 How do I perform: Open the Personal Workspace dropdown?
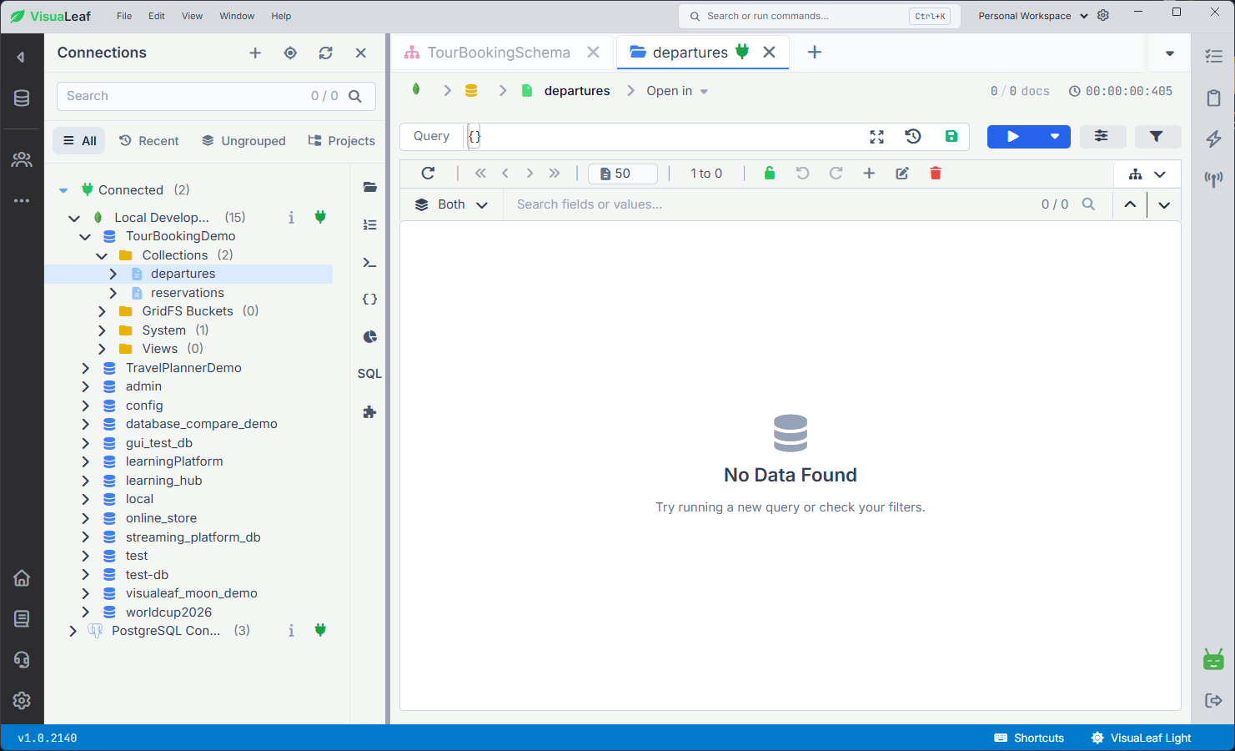1033,16
